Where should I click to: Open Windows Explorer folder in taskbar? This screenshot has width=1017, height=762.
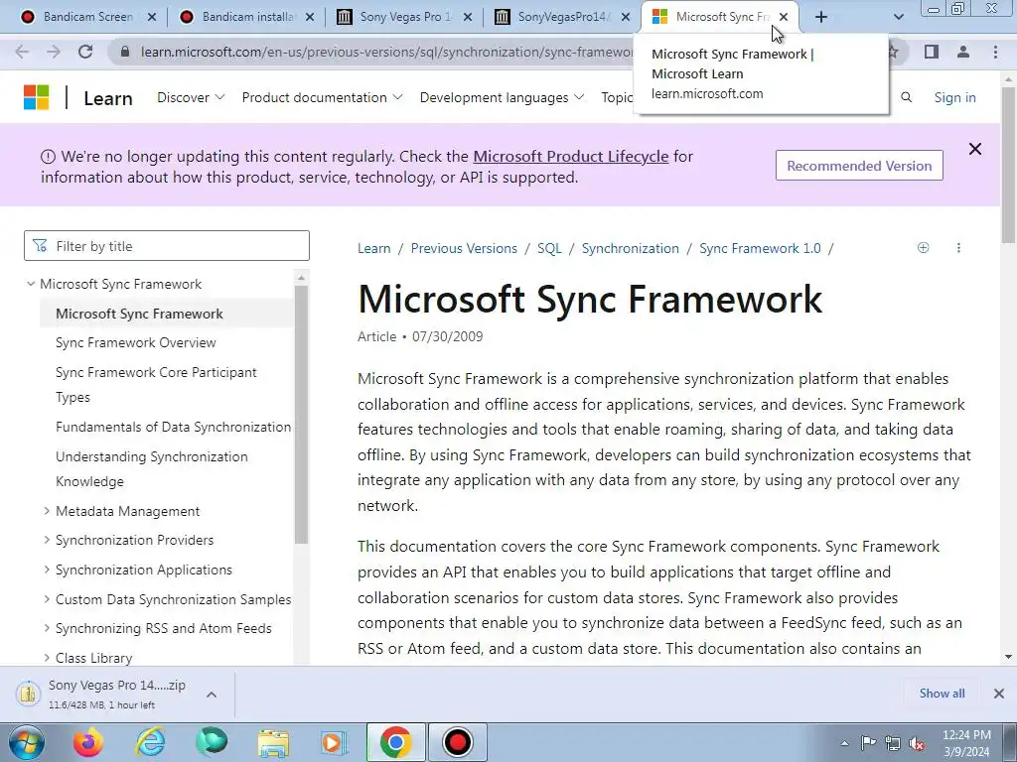[x=273, y=742]
